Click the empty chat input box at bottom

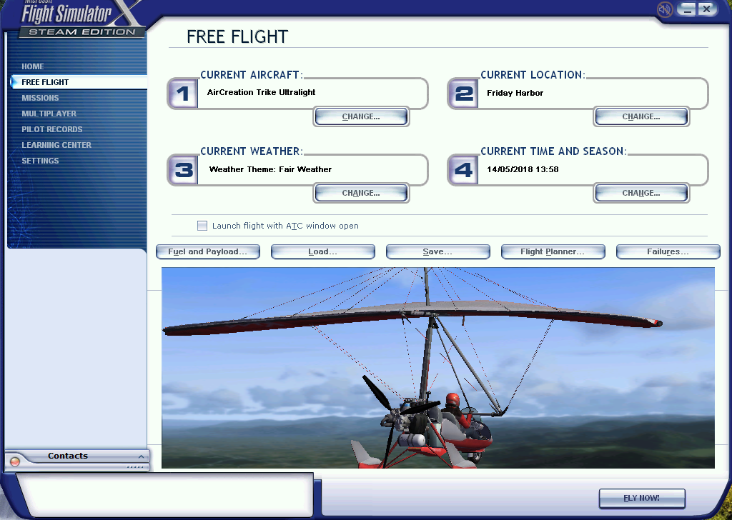[165, 494]
